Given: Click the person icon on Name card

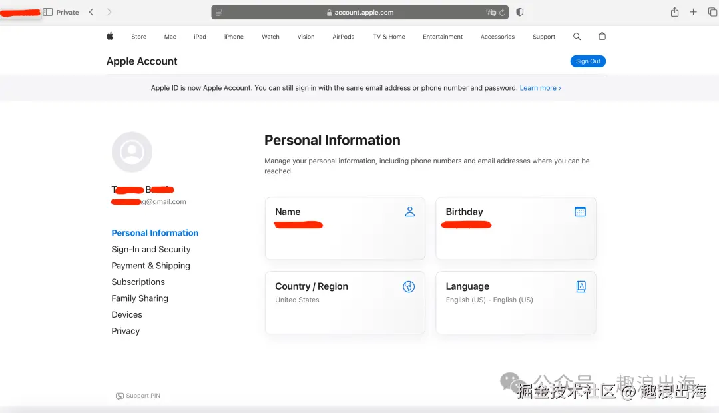Looking at the screenshot, I should [x=410, y=212].
